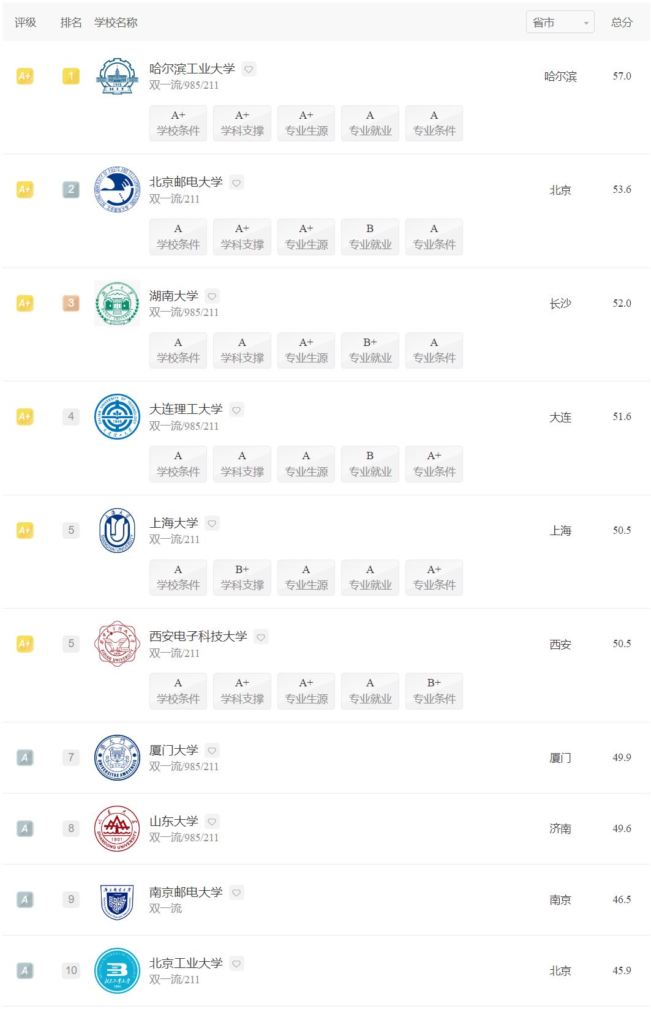Click 北京邮电大学's B 专业就业 badge
The image size is (651, 1009).
pyautogui.click(x=370, y=236)
